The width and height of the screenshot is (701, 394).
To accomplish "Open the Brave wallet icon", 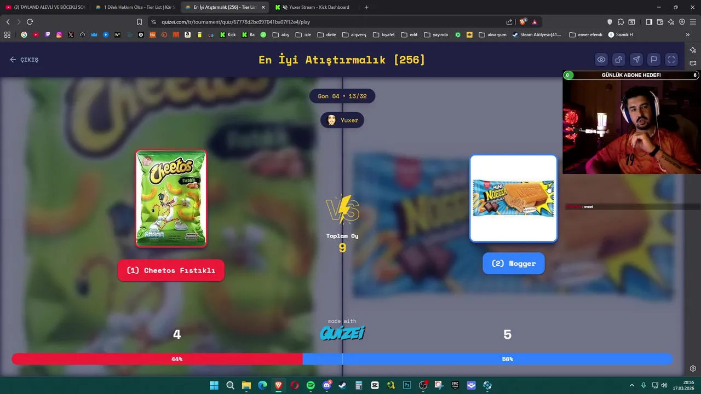I will click(x=660, y=22).
